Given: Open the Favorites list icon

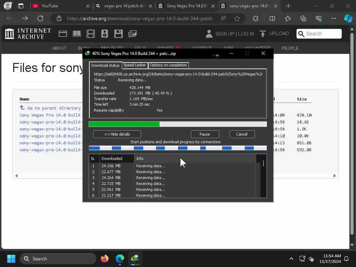Looking at the screenshot, I should 288,18.
